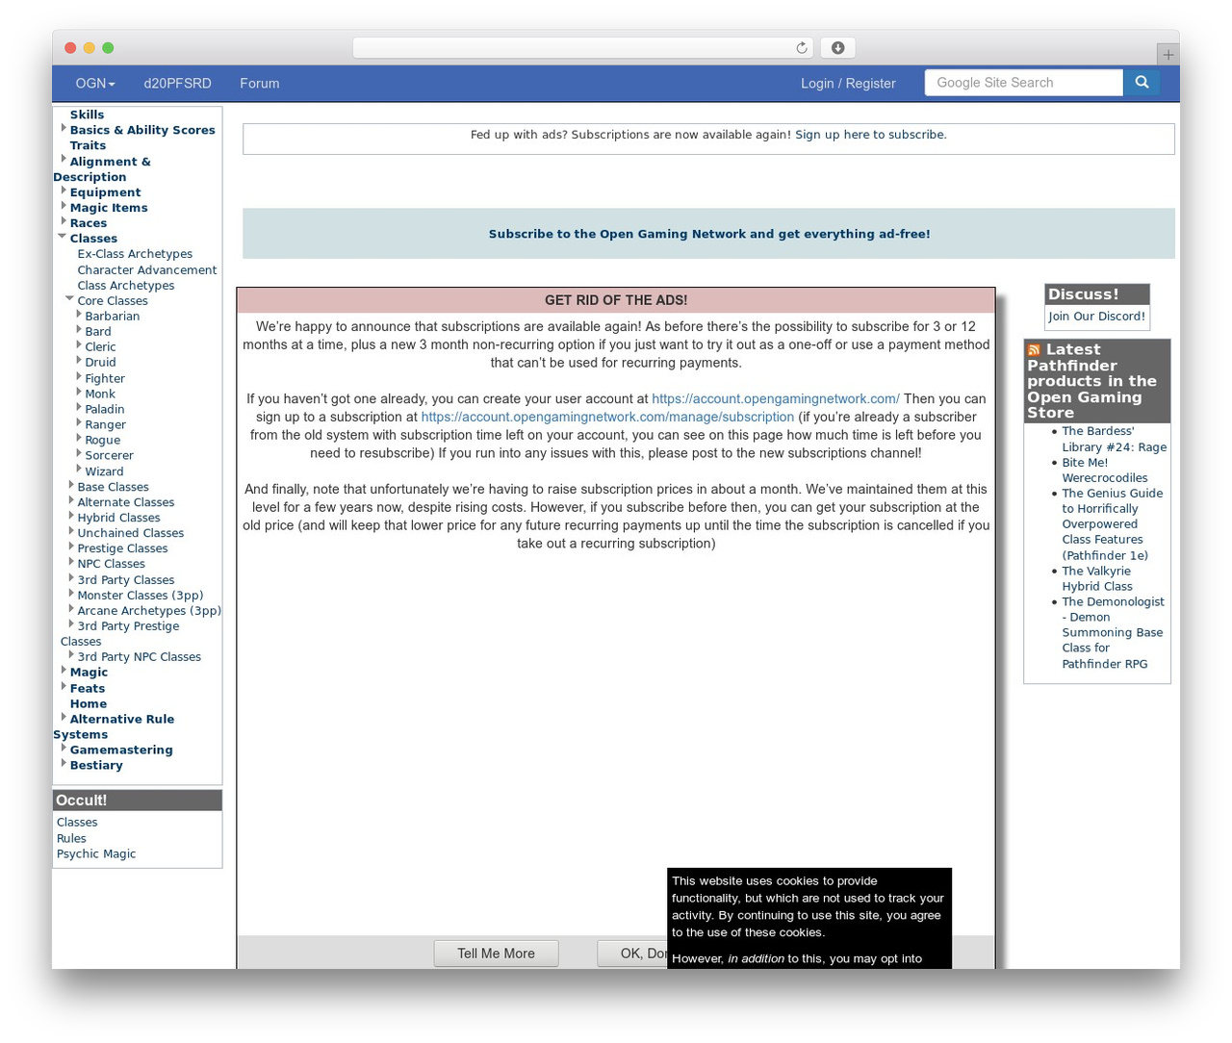Select Prestige Classes in sidebar
Image resolution: width=1232 pixels, height=1043 pixels.
pyautogui.click(x=122, y=548)
